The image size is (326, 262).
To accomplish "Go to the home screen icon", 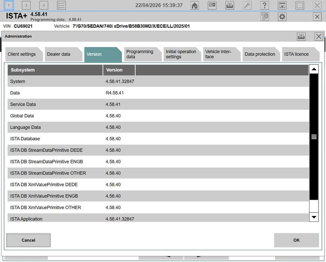I will [x=194, y=5].
